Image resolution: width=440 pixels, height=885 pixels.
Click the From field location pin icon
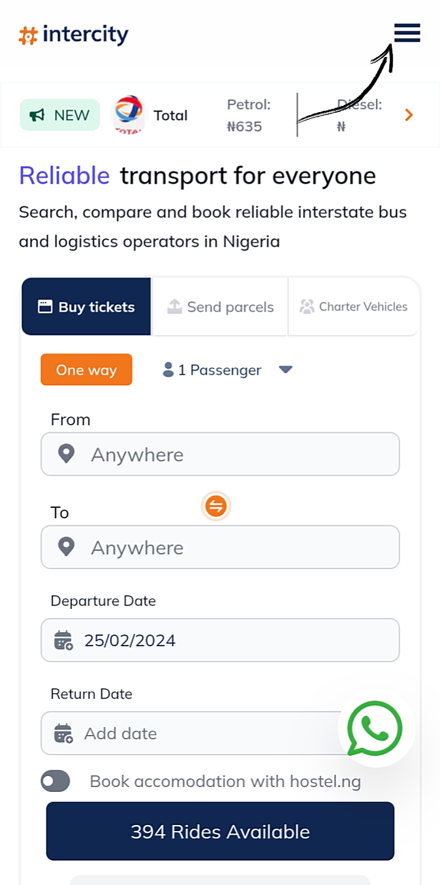[66, 454]
